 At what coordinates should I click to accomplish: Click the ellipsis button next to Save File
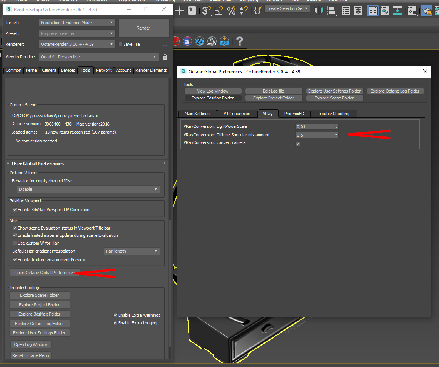click(165, 45)
